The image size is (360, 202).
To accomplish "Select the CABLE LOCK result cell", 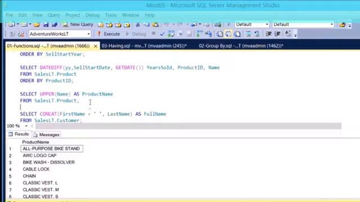I will pyautogui.click(x=36, y=169).
